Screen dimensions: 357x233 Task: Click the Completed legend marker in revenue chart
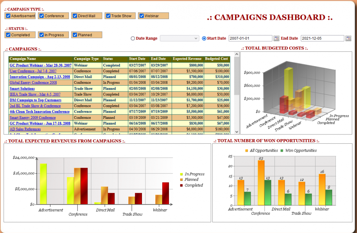coord(181,185)
